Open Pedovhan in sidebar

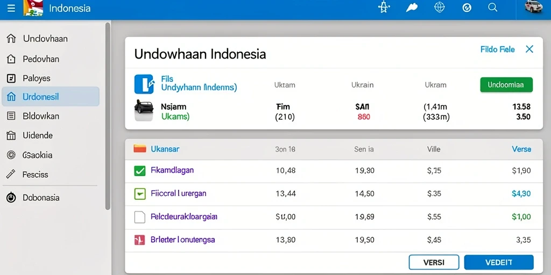tap(41, 59)
